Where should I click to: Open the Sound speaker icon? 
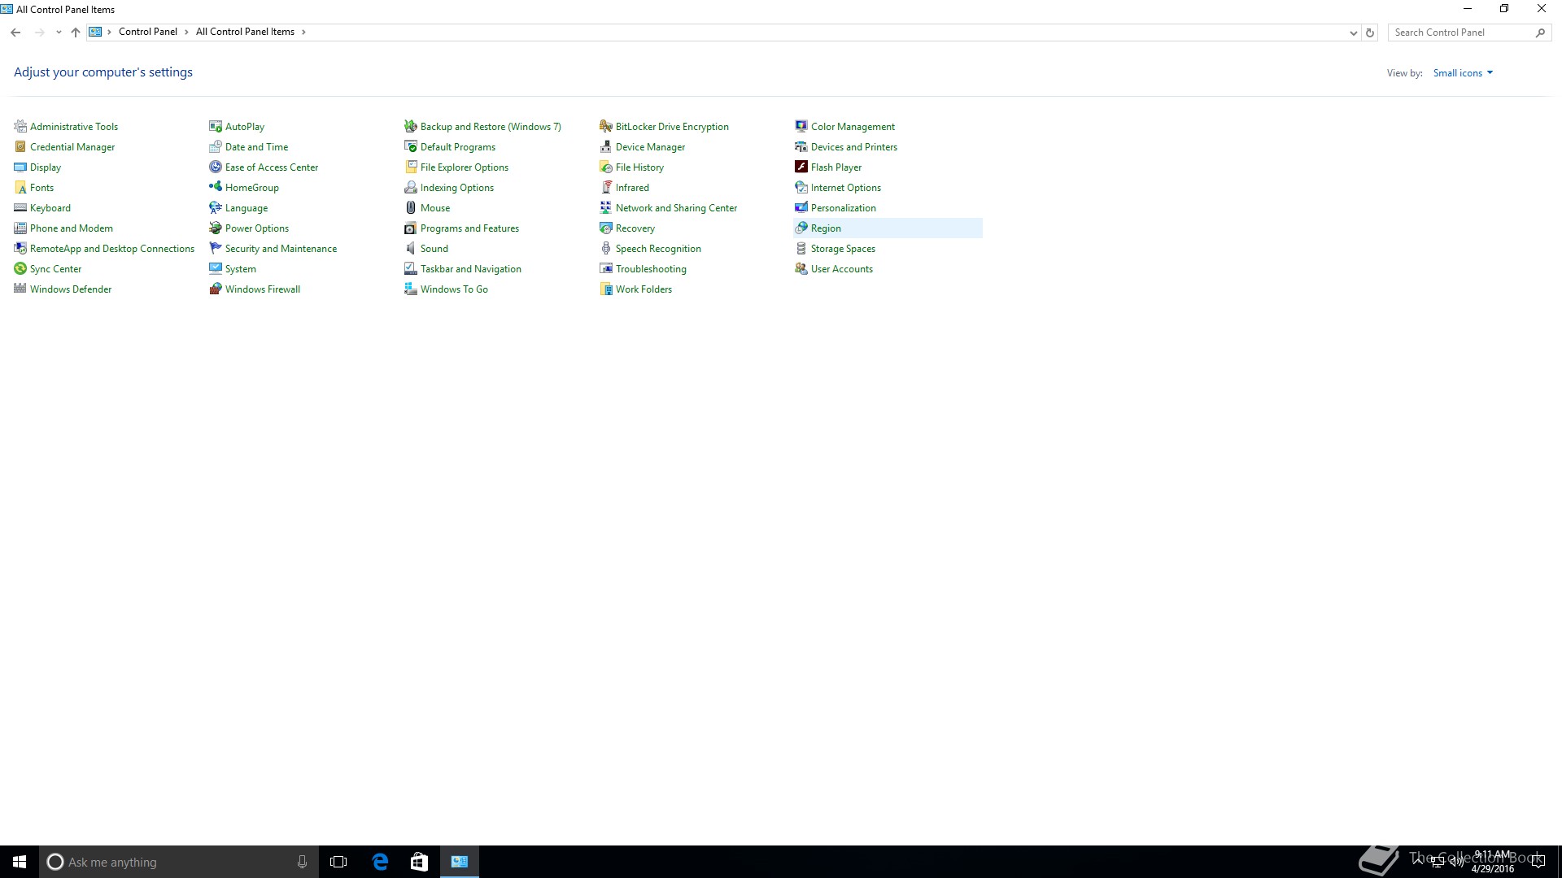coord(411,248)
